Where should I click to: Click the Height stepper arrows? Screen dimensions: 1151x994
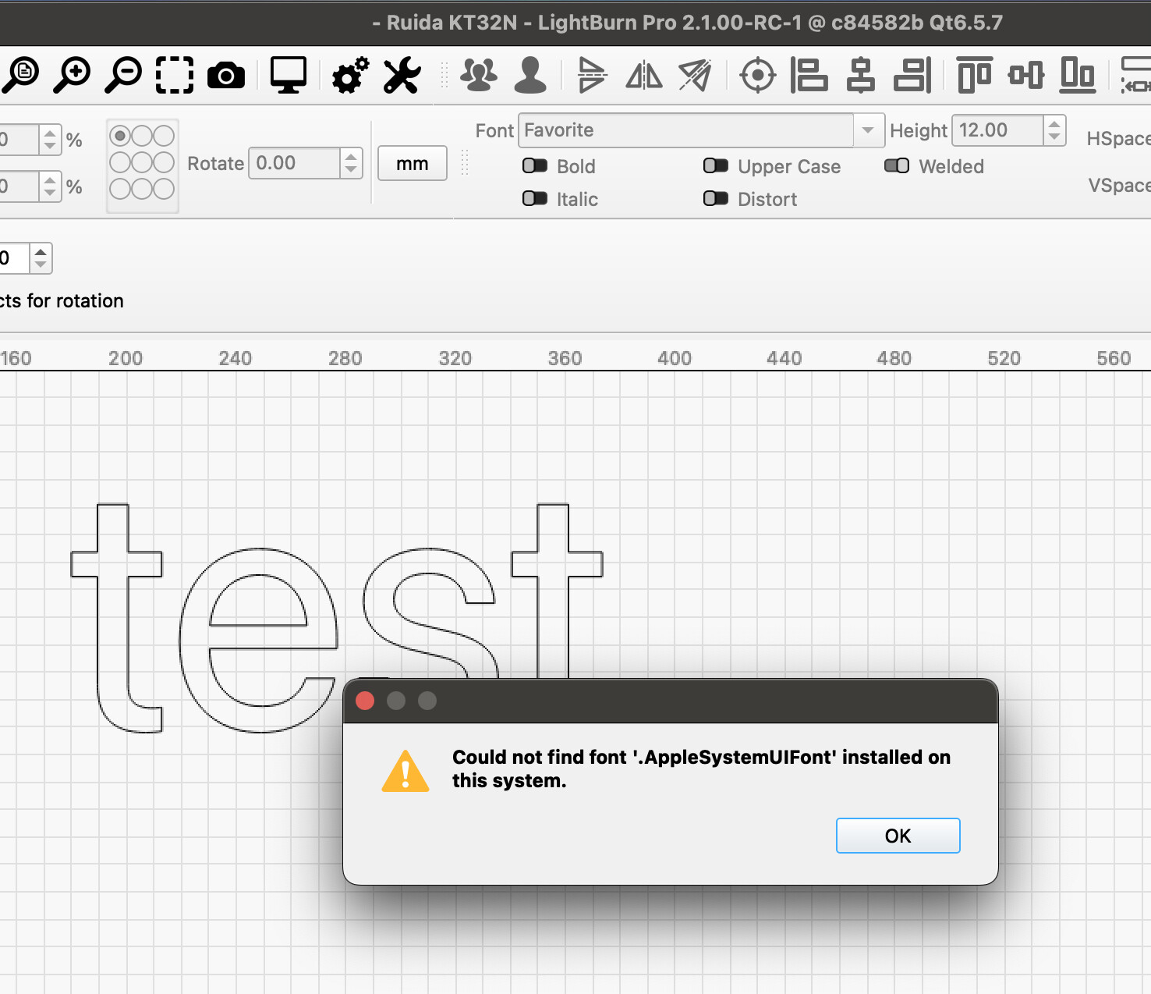pos(1054,130)
